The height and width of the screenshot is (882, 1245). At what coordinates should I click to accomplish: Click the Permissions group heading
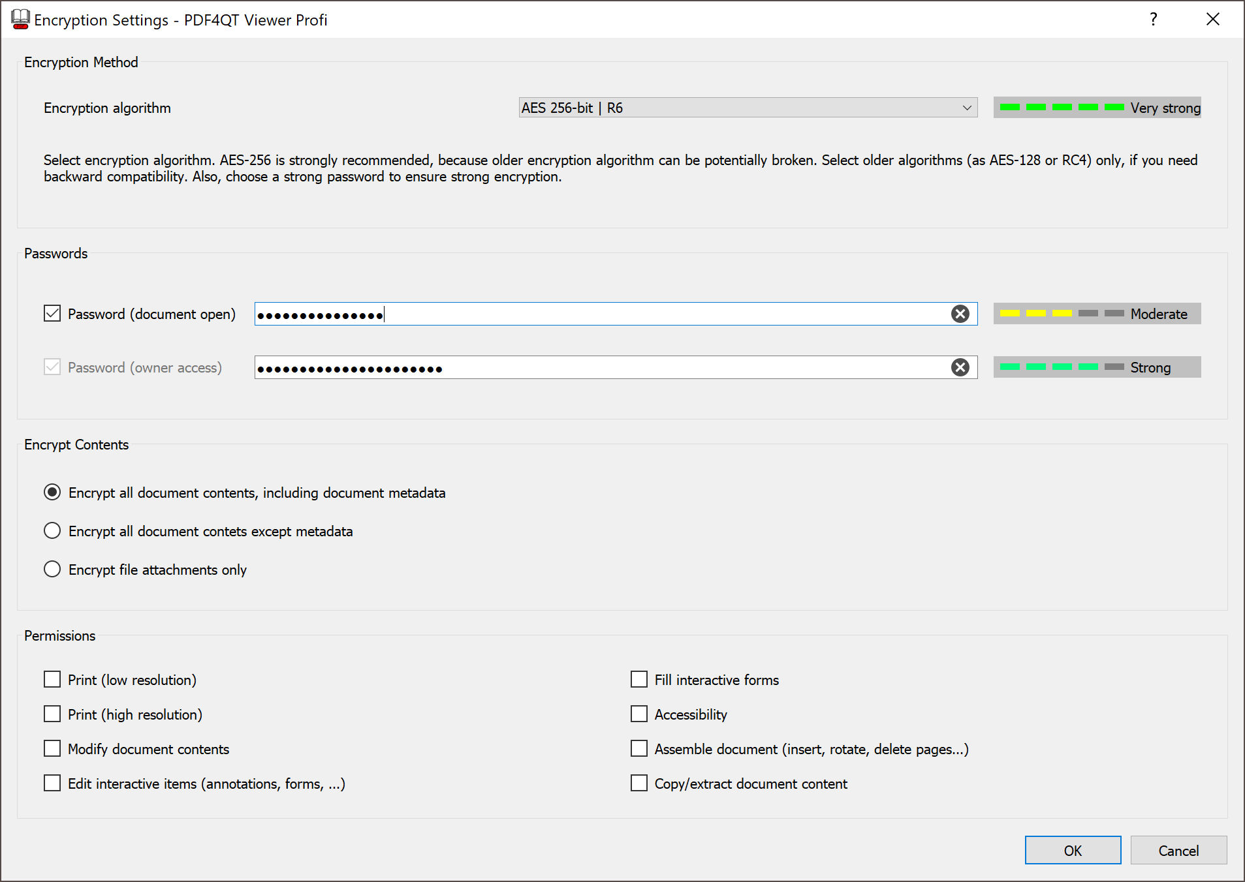click(x=59, y=635)
